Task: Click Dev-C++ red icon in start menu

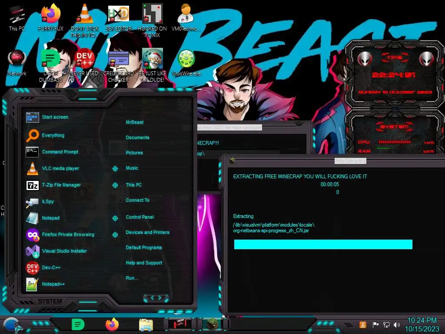Action: pyautogui.click(x=32, y=267)
